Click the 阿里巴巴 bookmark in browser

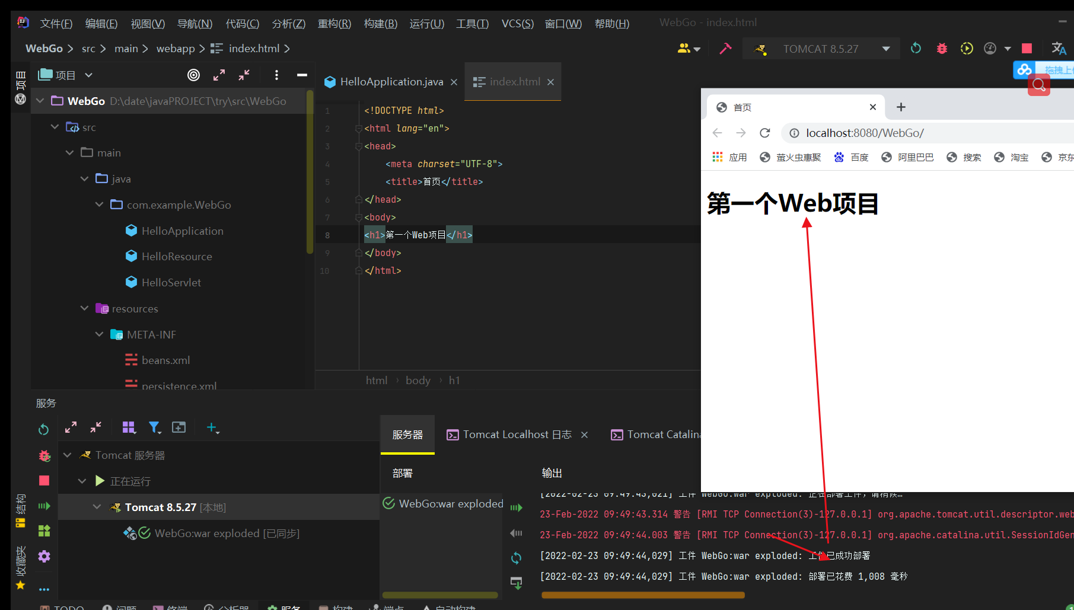click(x=907, y=157)
